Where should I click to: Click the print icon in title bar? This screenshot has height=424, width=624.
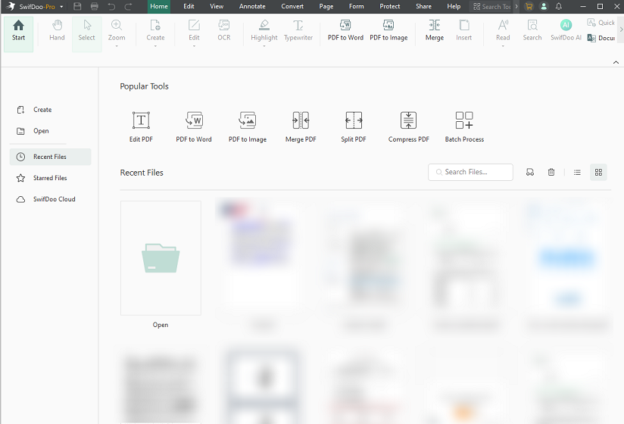pos(95,6)
